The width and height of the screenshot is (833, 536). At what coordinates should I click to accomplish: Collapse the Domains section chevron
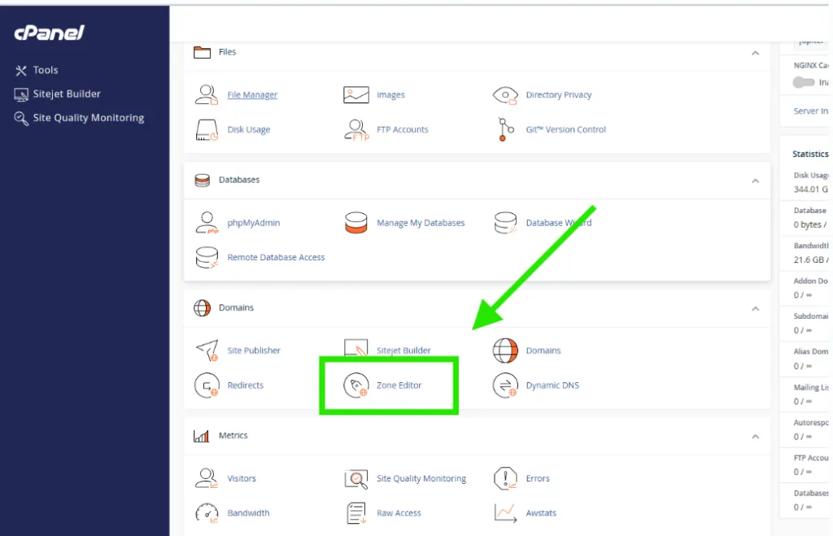[755, 309]
